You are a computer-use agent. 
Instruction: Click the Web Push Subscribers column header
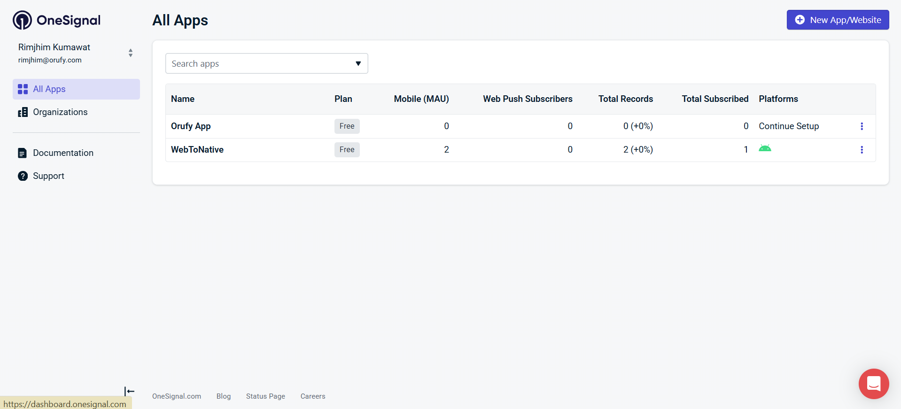(528, 99)
